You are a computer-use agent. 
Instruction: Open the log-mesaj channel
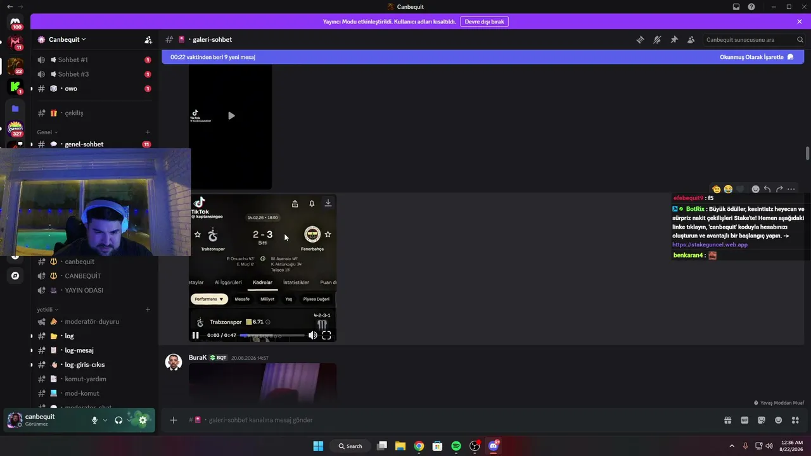click(93, 350)
